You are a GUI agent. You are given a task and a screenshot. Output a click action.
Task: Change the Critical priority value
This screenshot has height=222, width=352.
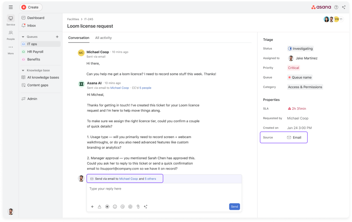pyautogui.click(x=293, y=68)
